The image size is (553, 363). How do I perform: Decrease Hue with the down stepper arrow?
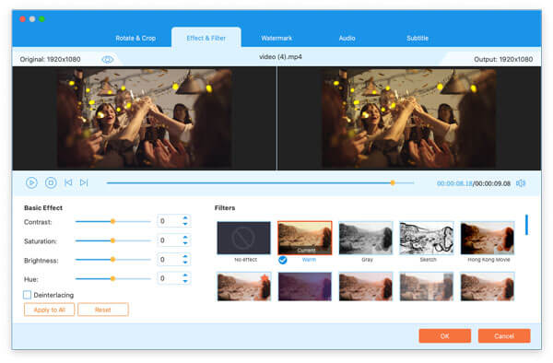click(185, 281)
